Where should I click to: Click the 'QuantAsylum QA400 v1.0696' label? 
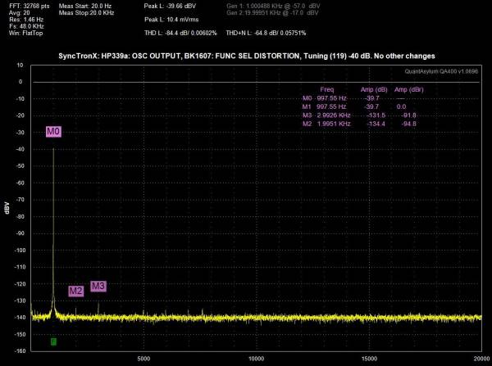(441, 71)
